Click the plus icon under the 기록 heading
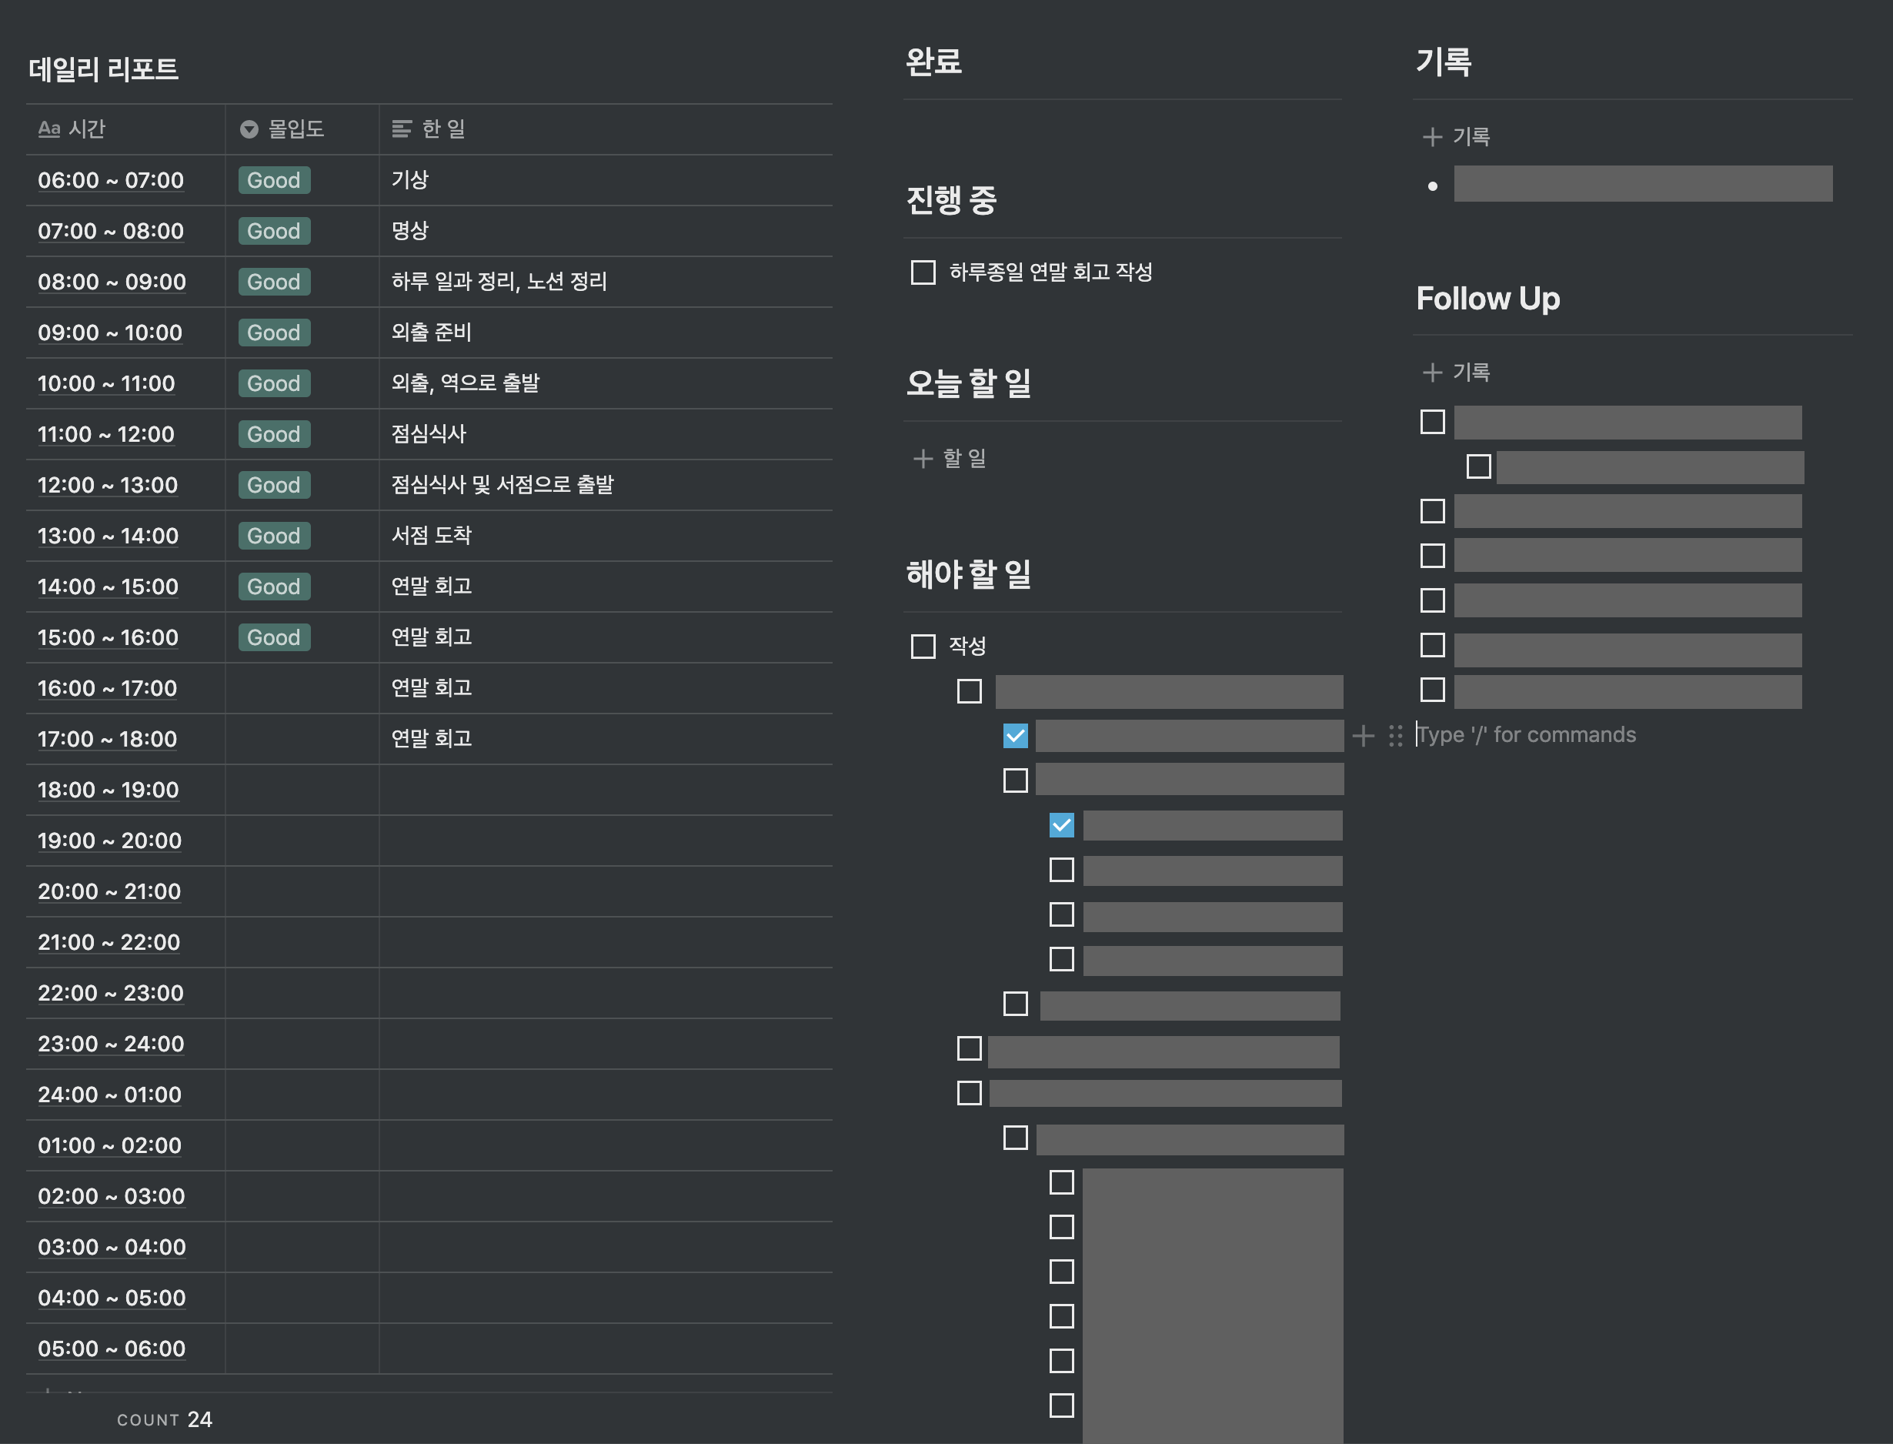1893x1444 pixels. tap(1431, 137)
